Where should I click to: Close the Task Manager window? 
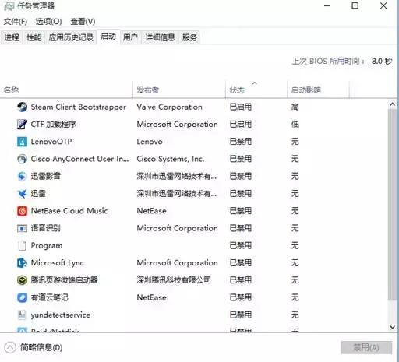(x=383, y=5)
